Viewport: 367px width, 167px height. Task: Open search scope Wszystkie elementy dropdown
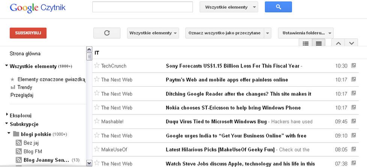(x=229, y=7)
